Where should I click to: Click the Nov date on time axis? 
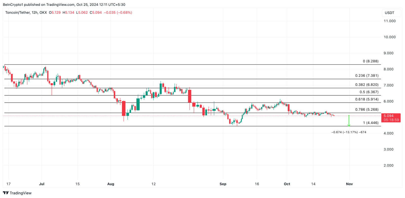click(349, 184)
